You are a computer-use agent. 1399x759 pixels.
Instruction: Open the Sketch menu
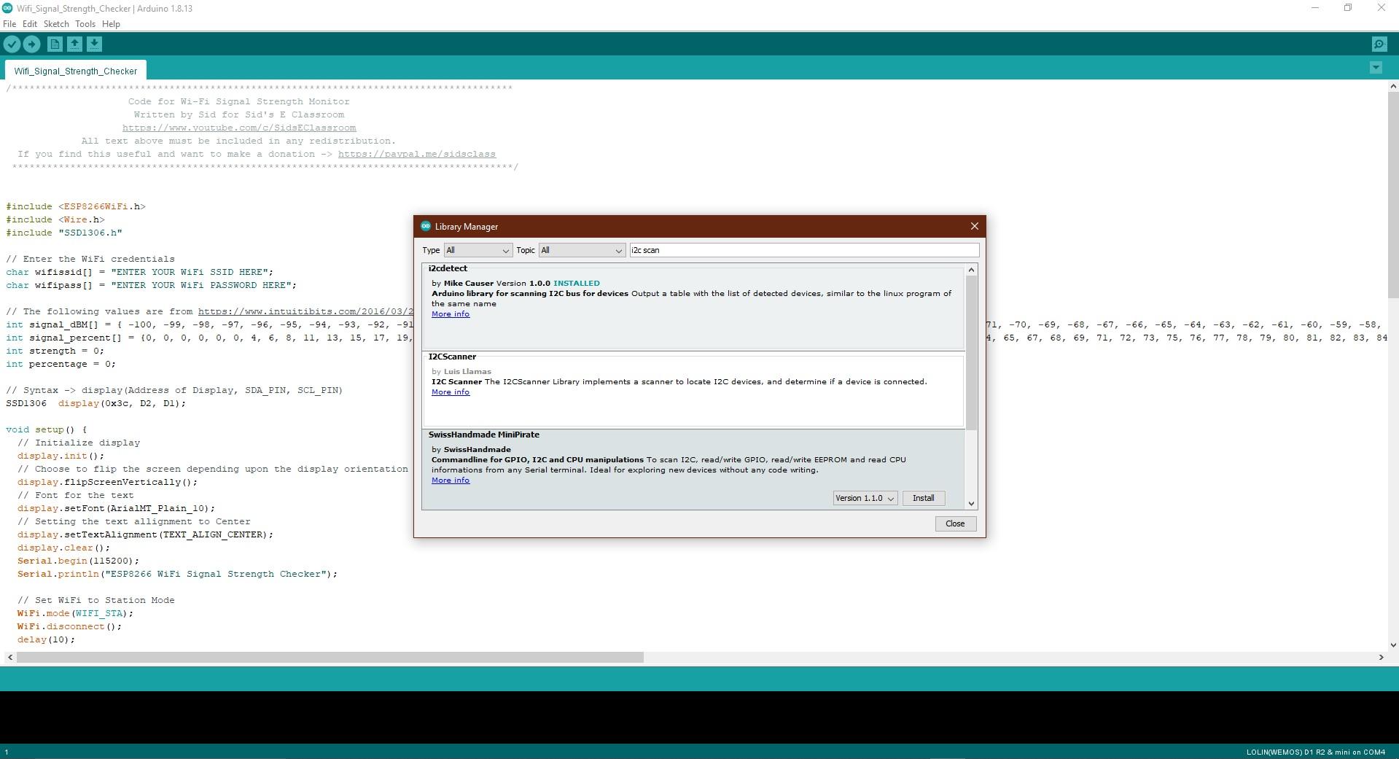point(56,24)
